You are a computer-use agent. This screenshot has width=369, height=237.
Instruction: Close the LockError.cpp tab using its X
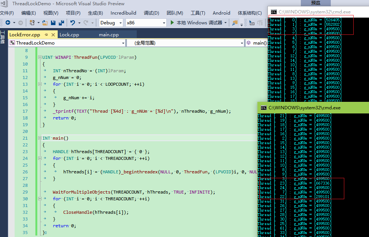pos(52,34)
